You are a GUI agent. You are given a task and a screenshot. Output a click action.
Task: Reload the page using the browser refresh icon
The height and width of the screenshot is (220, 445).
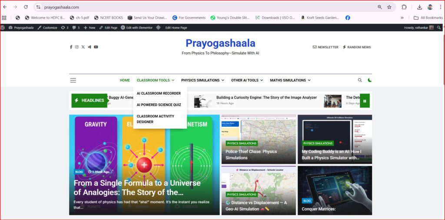tap(26, 7)
